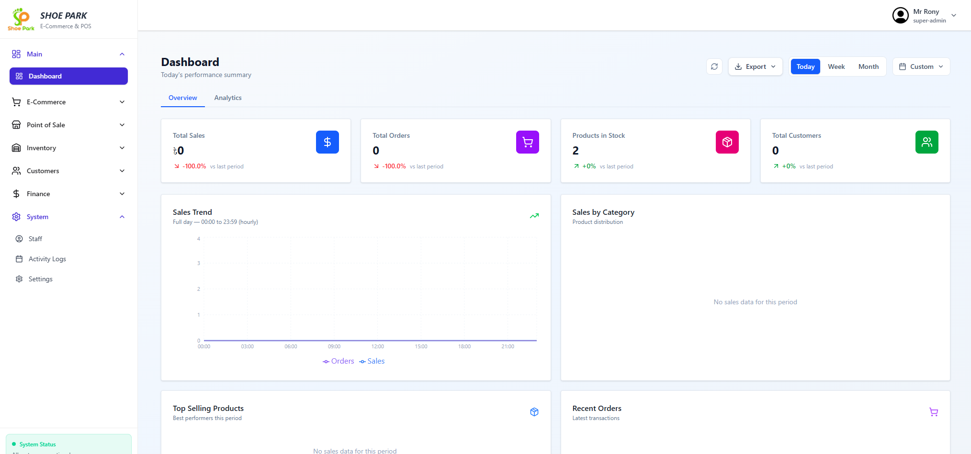
Task: Click the Customers people icon in sidebar
Action: click(16, 171)
